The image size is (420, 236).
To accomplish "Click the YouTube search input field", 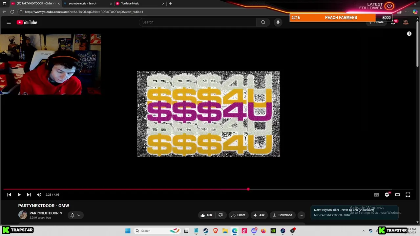I will pyautogui.click(x=198, y=22).
